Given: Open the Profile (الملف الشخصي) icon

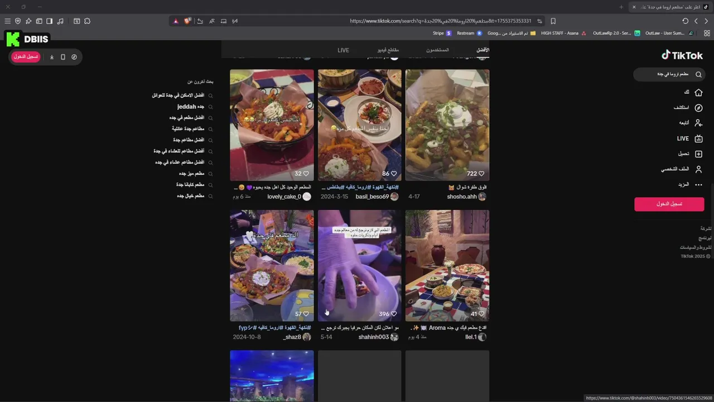Looking at the screenshot, I should coord(698,169).
